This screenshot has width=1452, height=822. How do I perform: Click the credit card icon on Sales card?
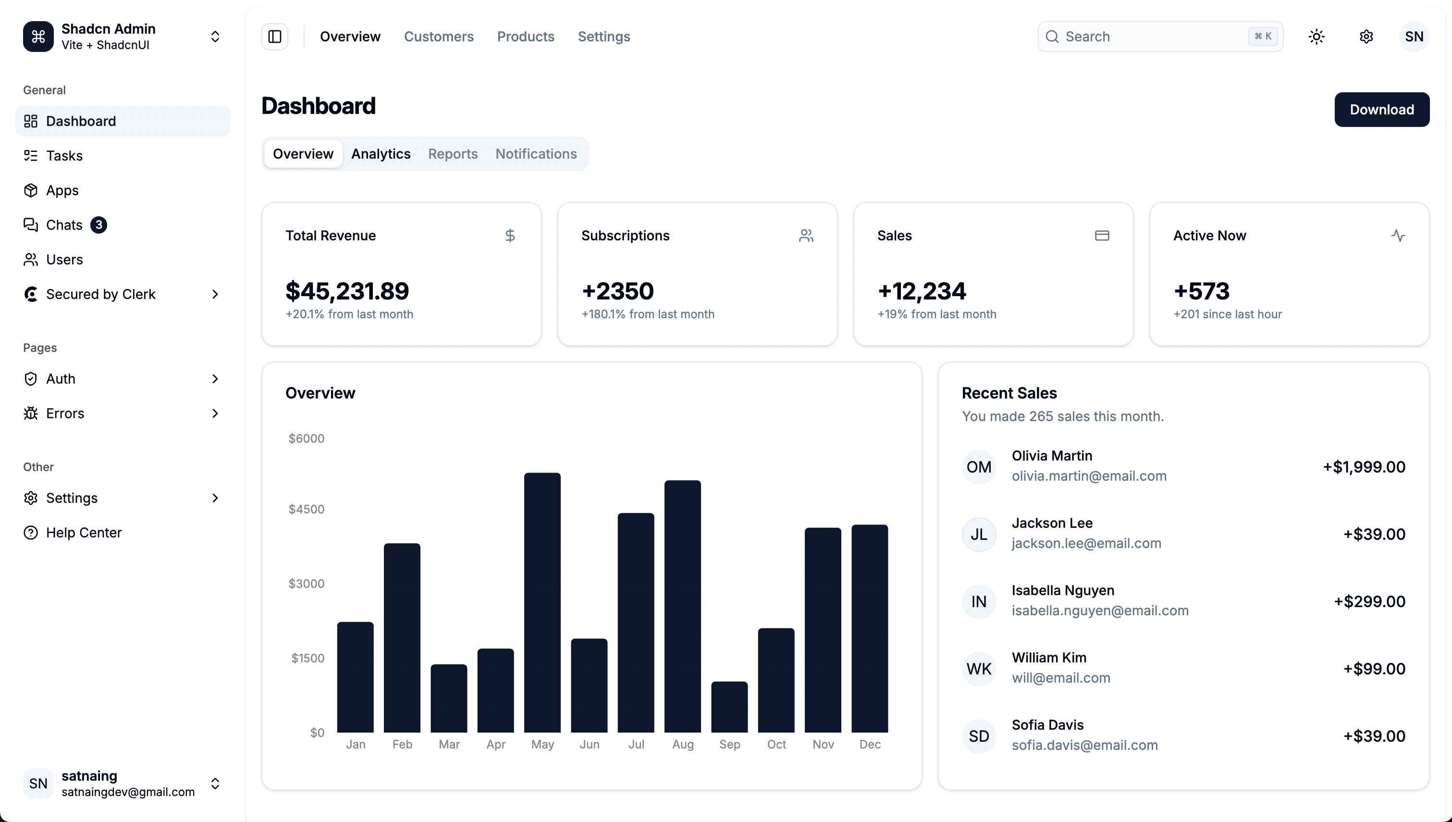[1102, 236]
